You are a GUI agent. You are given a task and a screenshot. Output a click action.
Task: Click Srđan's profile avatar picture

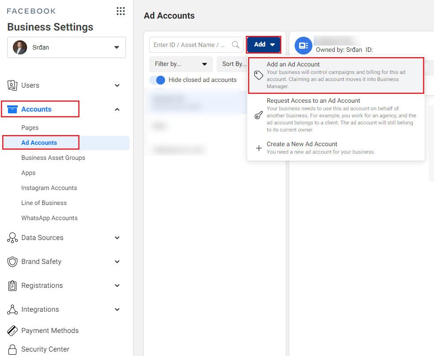pyautogui.click(x=20, y=47)
